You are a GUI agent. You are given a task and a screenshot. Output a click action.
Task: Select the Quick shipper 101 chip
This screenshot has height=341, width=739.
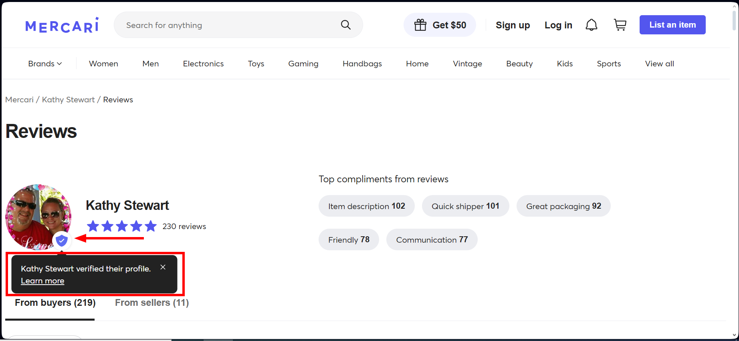point(466,206)
